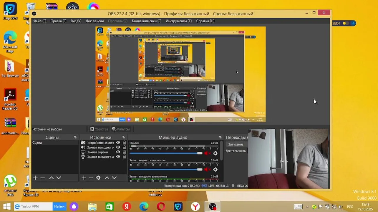Image resolution: width=378 pixels, height=212 pixels.
Task: Open source properties gear in Источники toolbar
Action: [98, 178]
